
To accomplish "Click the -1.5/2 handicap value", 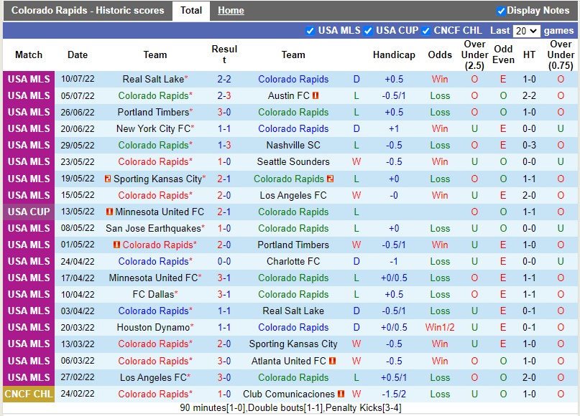I will click(x=394, y=394).
